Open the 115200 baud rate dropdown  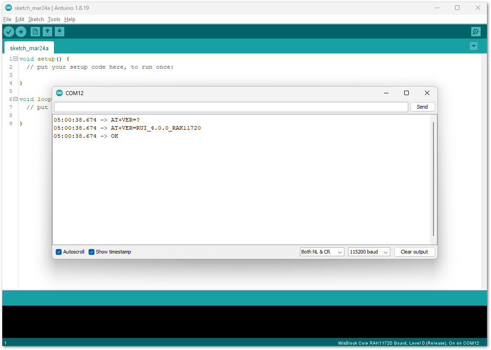(x=369, y=252)
